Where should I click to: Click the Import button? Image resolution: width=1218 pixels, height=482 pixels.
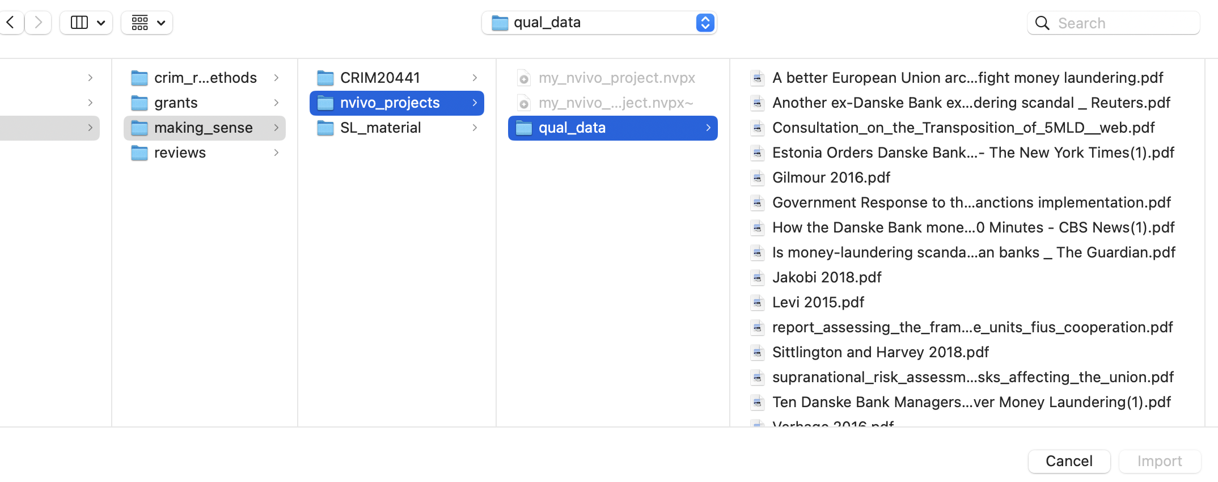coord(1160,461)
